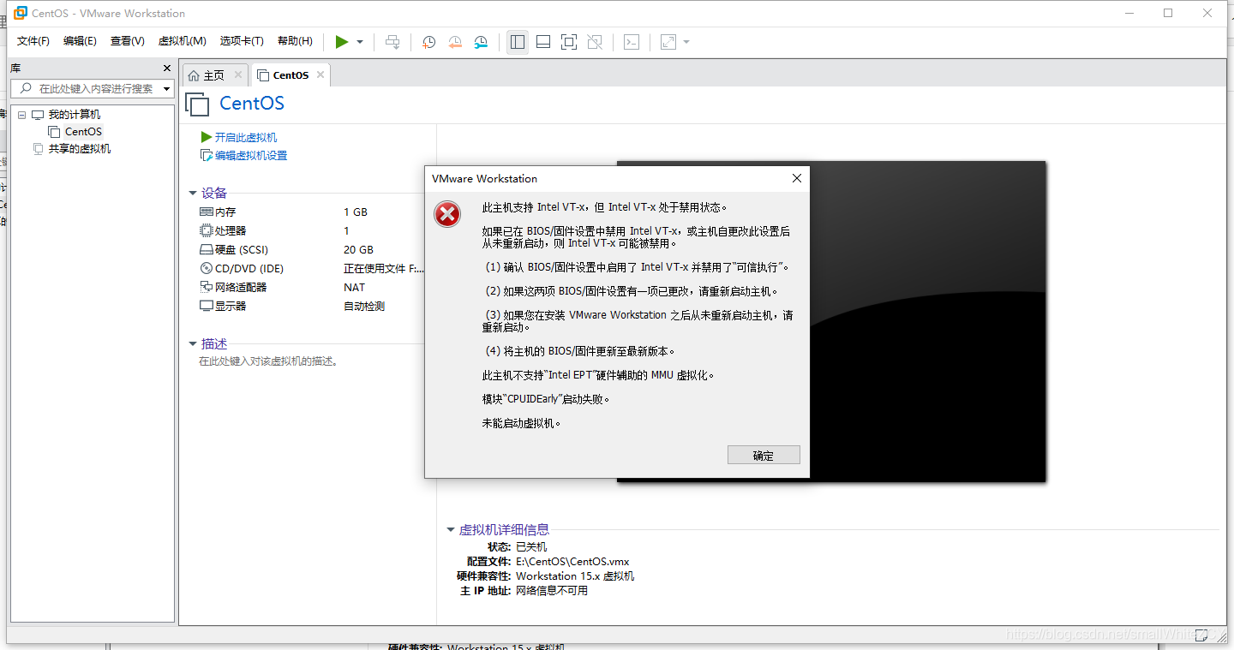Select CentOS in the library tree
The height and width of the screenshot is (650, 1234).
click(83, 132)
